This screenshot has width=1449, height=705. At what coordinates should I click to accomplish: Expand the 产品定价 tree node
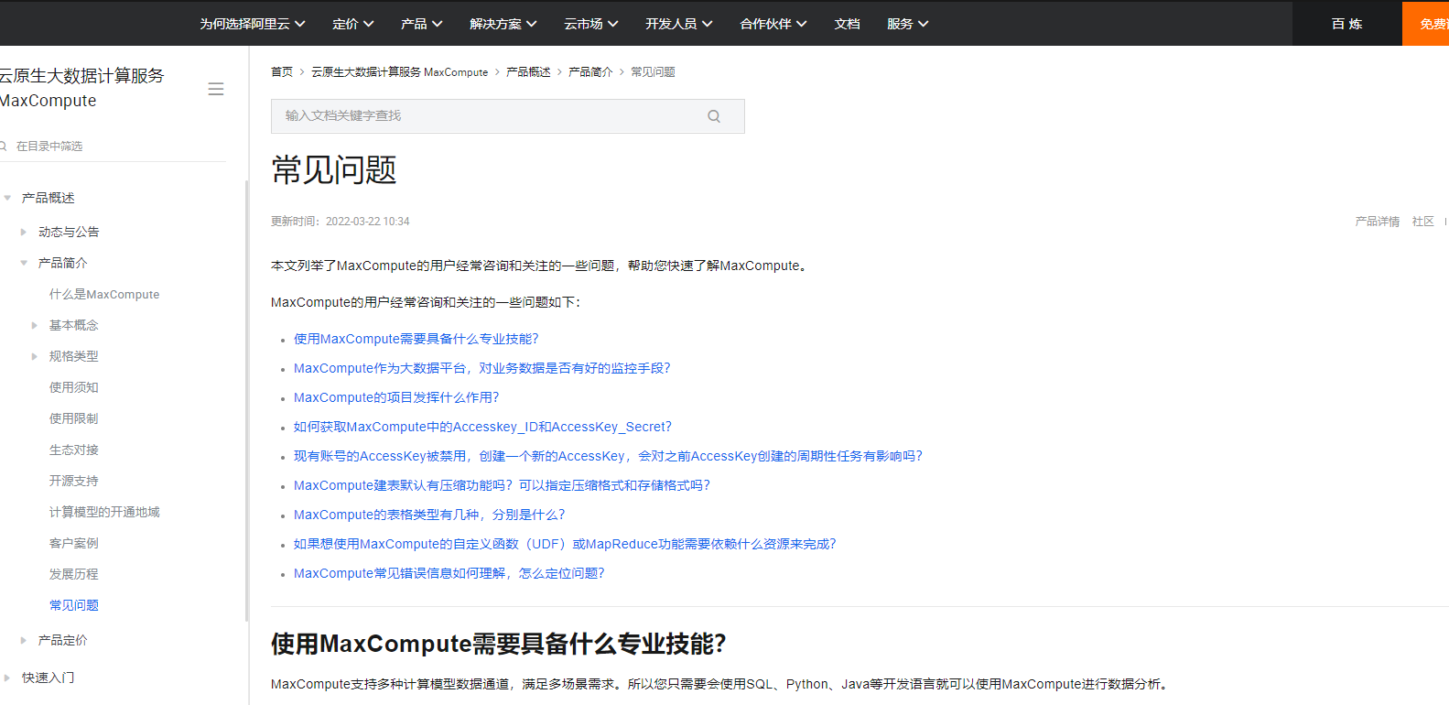(x=23, y=640)
